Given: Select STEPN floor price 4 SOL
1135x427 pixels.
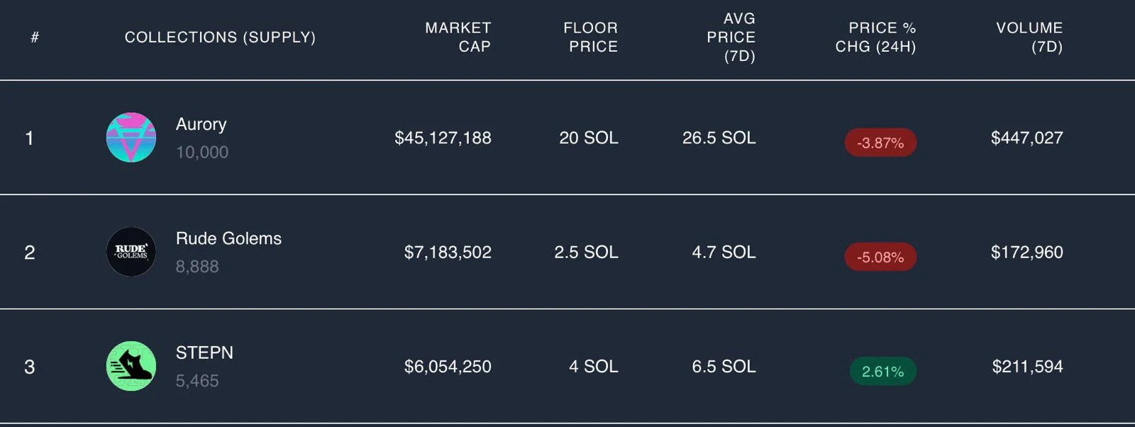Looking at the screenshot, I should [594, 366].
